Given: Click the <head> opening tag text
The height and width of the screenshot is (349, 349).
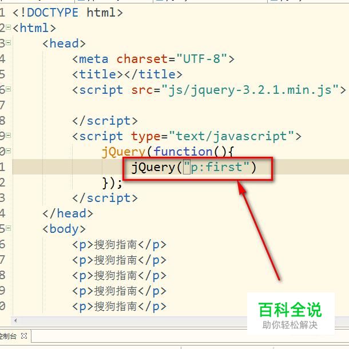Looking at the screenshot, I should click(x=64, y=43).
